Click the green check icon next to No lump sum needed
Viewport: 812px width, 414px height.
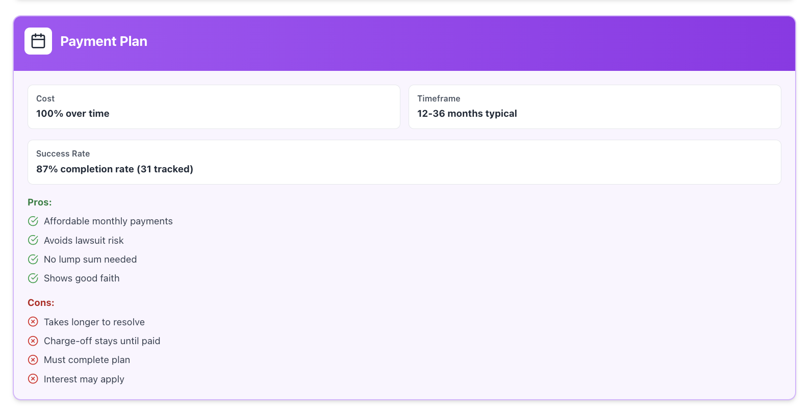[x=33, y=260]
